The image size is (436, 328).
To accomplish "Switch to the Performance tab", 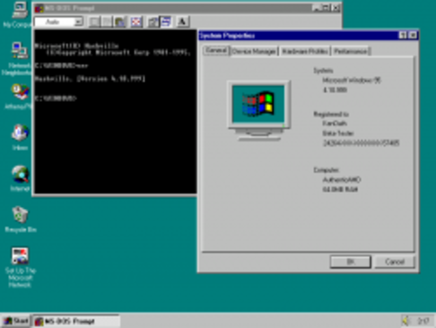I will 351,51.
